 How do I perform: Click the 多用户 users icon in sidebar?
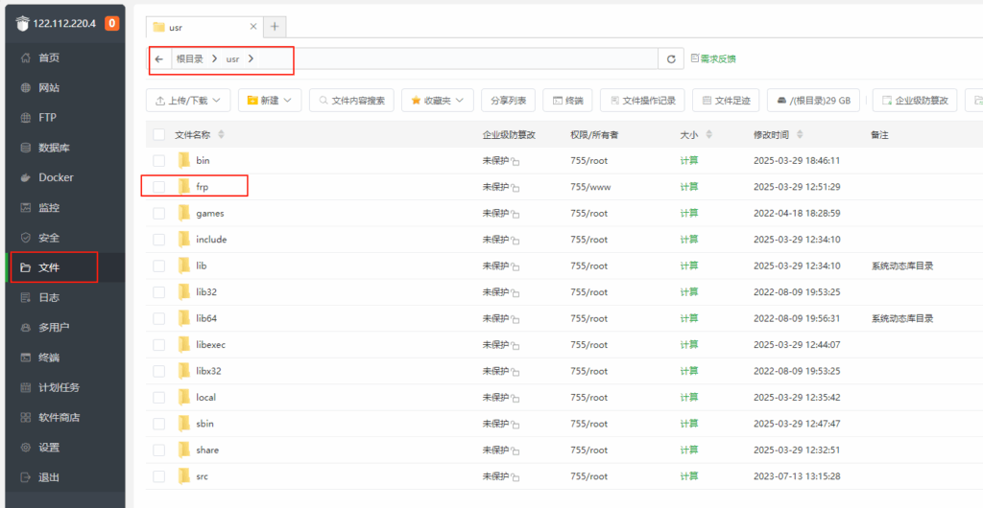click(26, 327)
